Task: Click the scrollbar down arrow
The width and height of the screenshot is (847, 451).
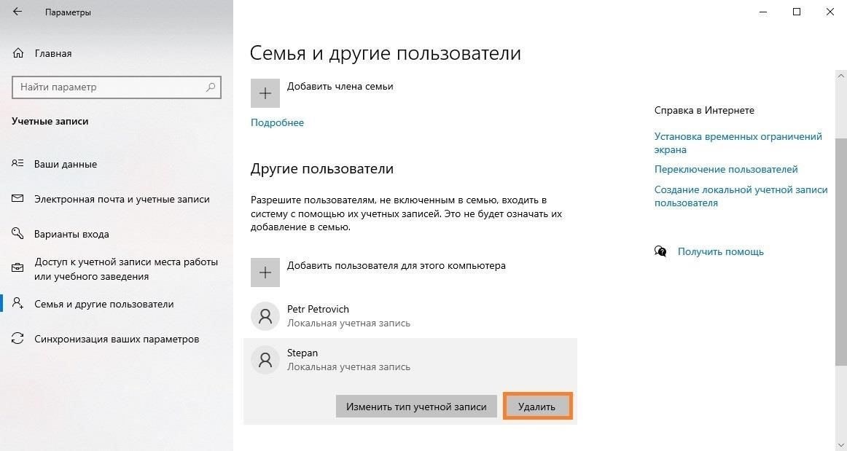Action: [x=841, y=444]
